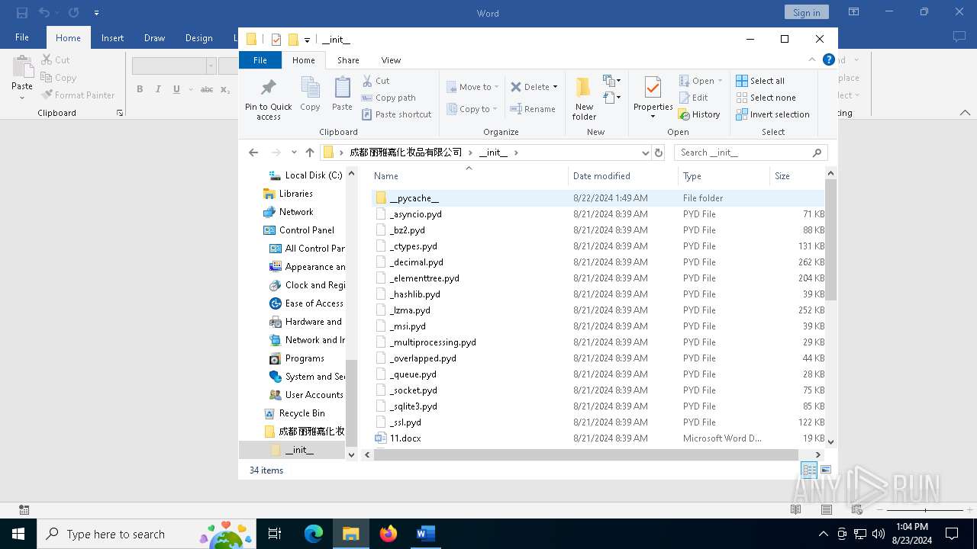Open the Insert tab in Word

click(x=112, y=38)
